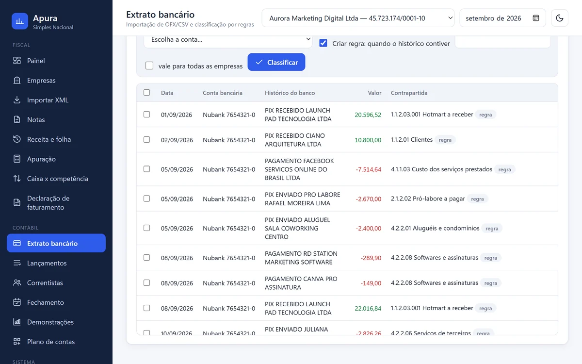582x364 pixels.
Task: Select row 01/09/2026 PIX RECEBIDO LAUNCH PAD checkbox
Action: (147, 115)
